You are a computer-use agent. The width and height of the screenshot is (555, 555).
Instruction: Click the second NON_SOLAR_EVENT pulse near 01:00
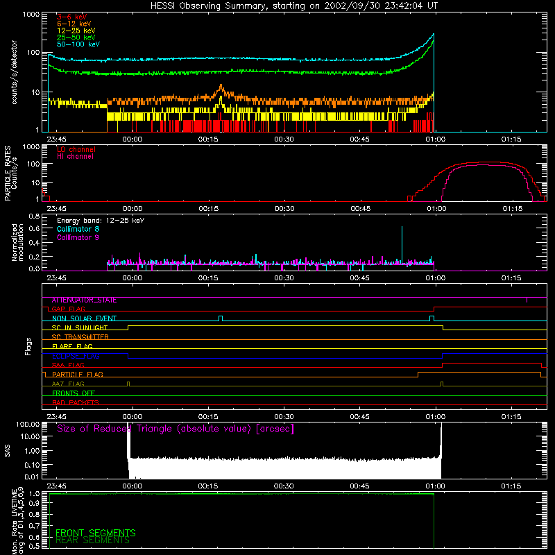click(x=432, y=318)
